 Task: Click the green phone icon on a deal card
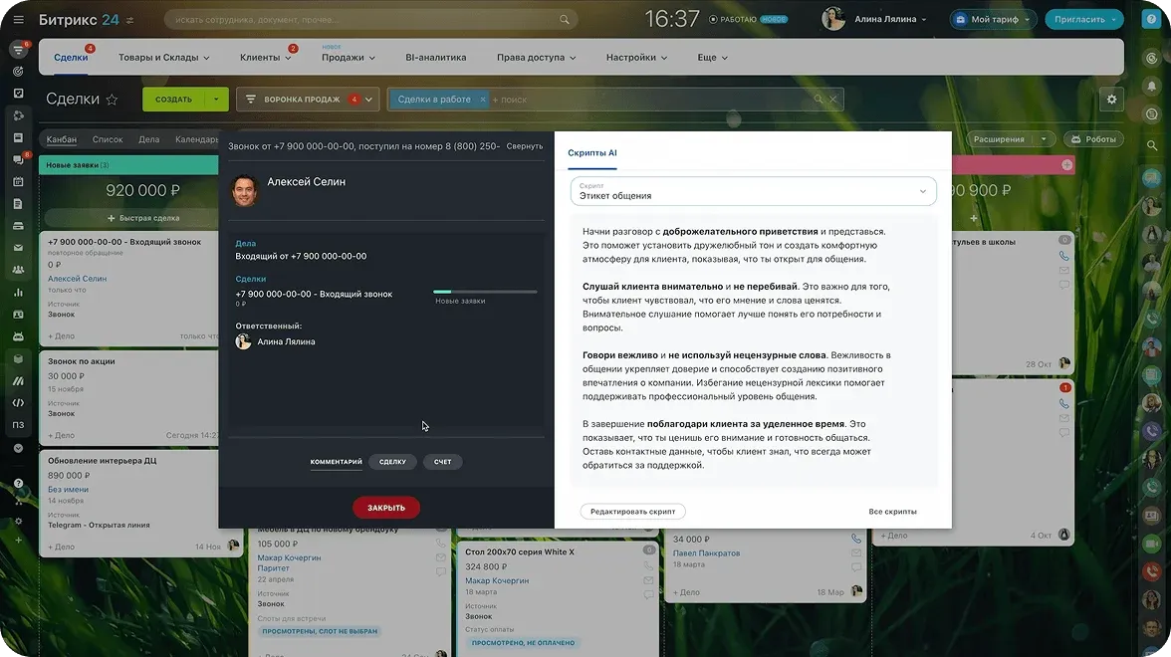pos(1063,256)
